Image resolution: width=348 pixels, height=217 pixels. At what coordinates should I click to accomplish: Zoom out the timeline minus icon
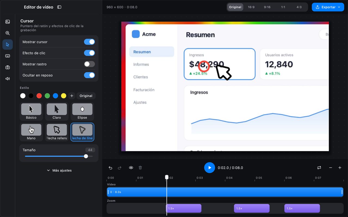[x=331, y=168]
